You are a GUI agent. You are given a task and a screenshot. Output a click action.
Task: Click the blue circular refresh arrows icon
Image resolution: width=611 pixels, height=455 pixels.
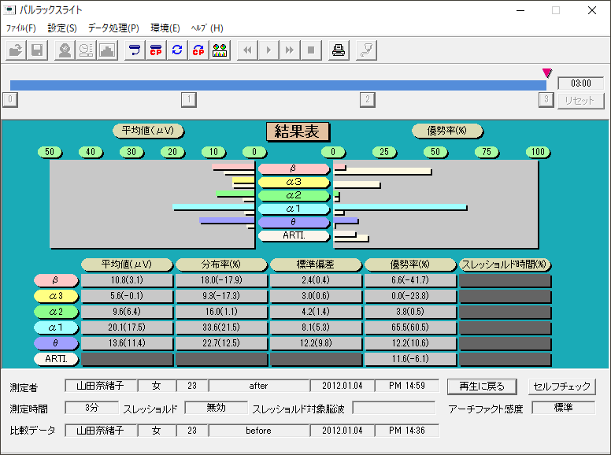[177, 50]
